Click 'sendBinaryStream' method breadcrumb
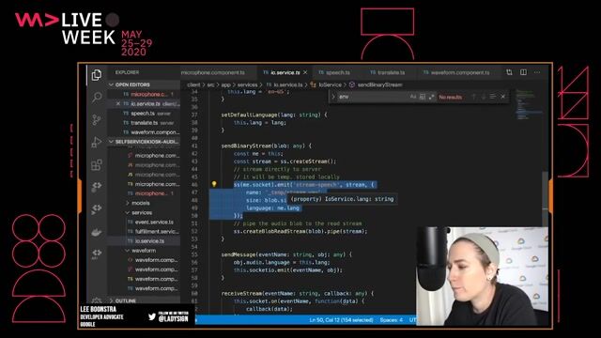This screenshot has width=601, height=338. 379,84
